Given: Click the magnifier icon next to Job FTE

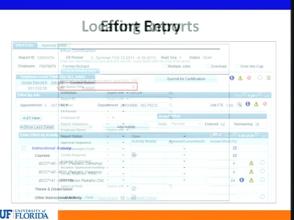Looking at the screenshot, I should click(239, 104).
